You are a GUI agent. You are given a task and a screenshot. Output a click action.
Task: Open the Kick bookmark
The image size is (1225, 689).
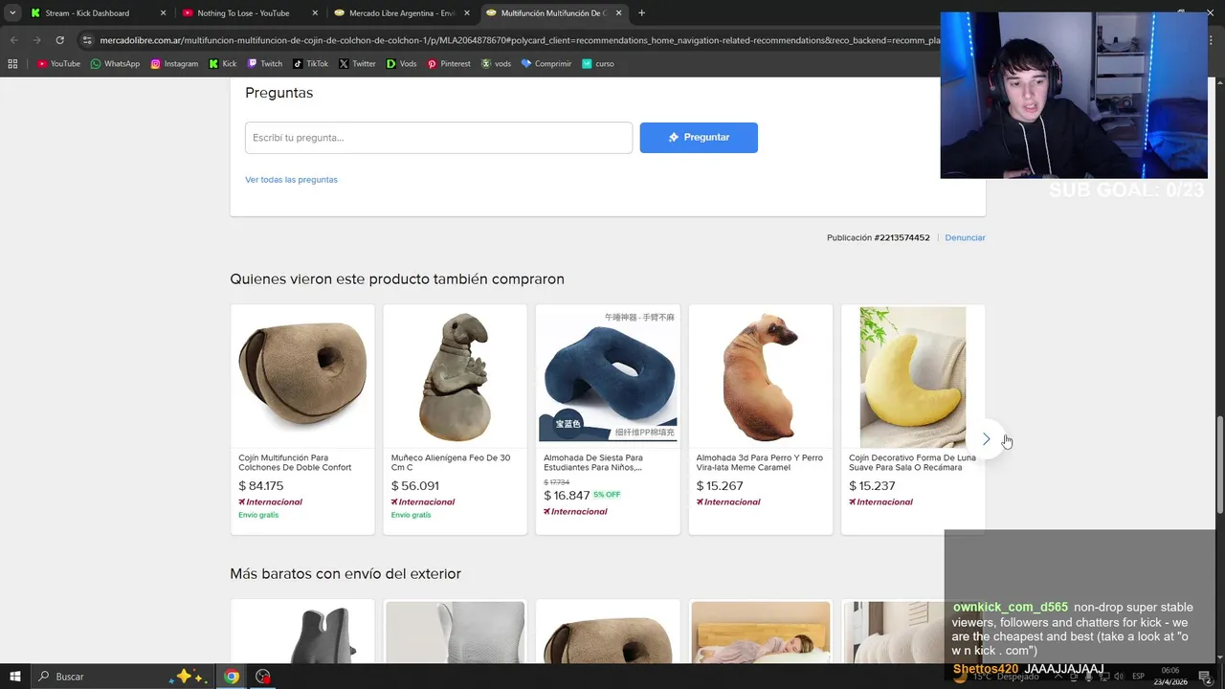223,64
